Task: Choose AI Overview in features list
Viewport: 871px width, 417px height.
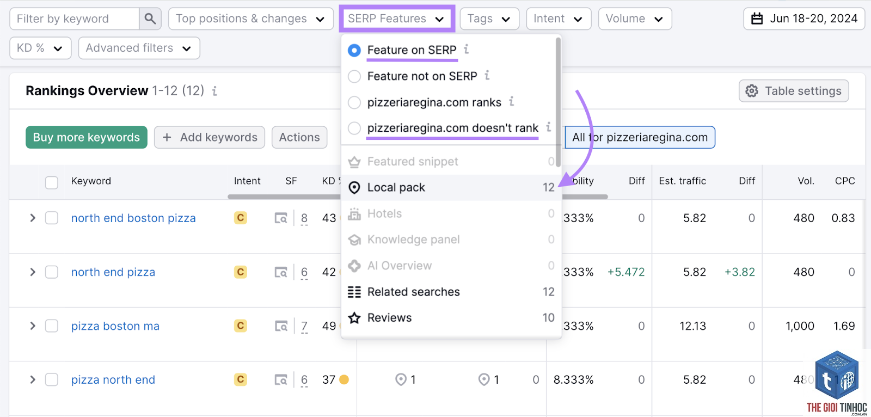Action: (x=451, y=266)
